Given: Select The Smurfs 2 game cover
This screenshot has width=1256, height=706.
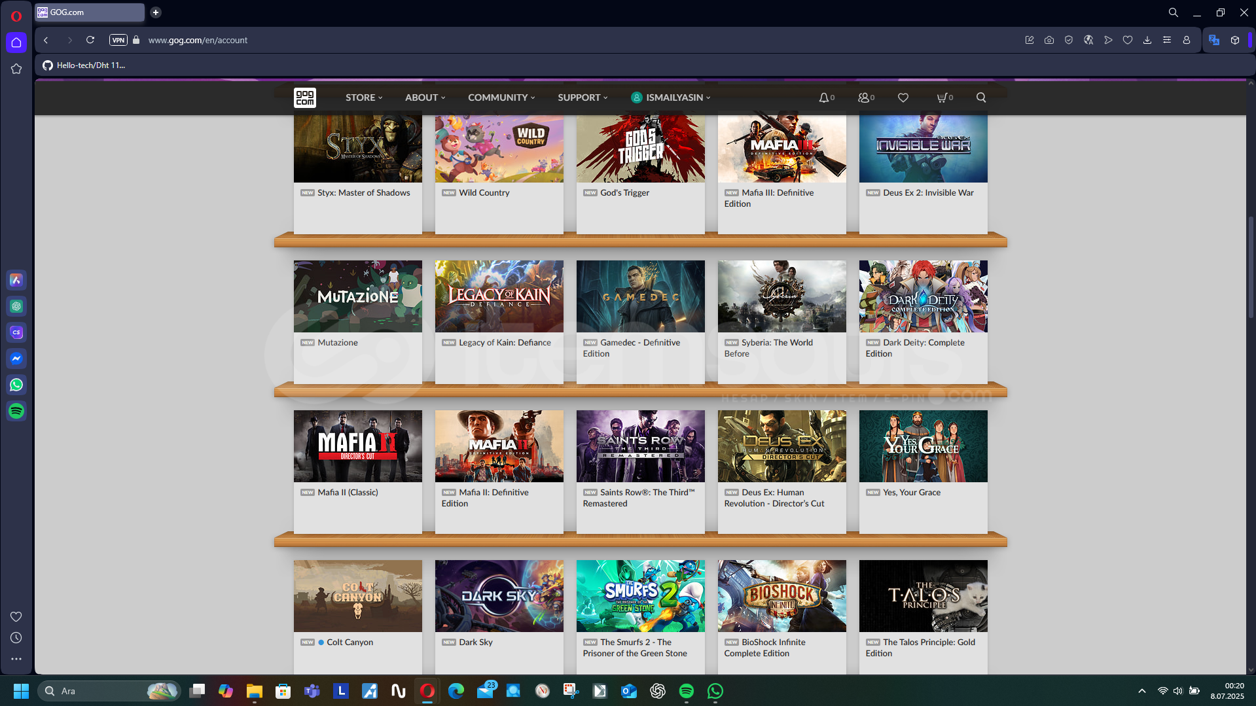Looking at the screenshot, I should point(641,596).
